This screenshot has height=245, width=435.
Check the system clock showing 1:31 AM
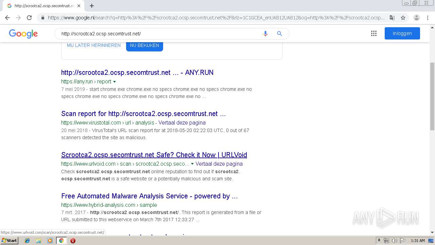pos(418,241)
